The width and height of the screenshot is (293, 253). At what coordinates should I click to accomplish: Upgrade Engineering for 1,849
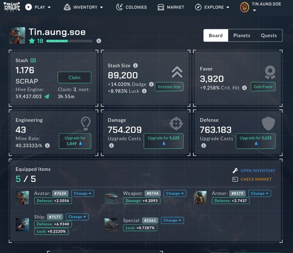[x=75, y=141]
